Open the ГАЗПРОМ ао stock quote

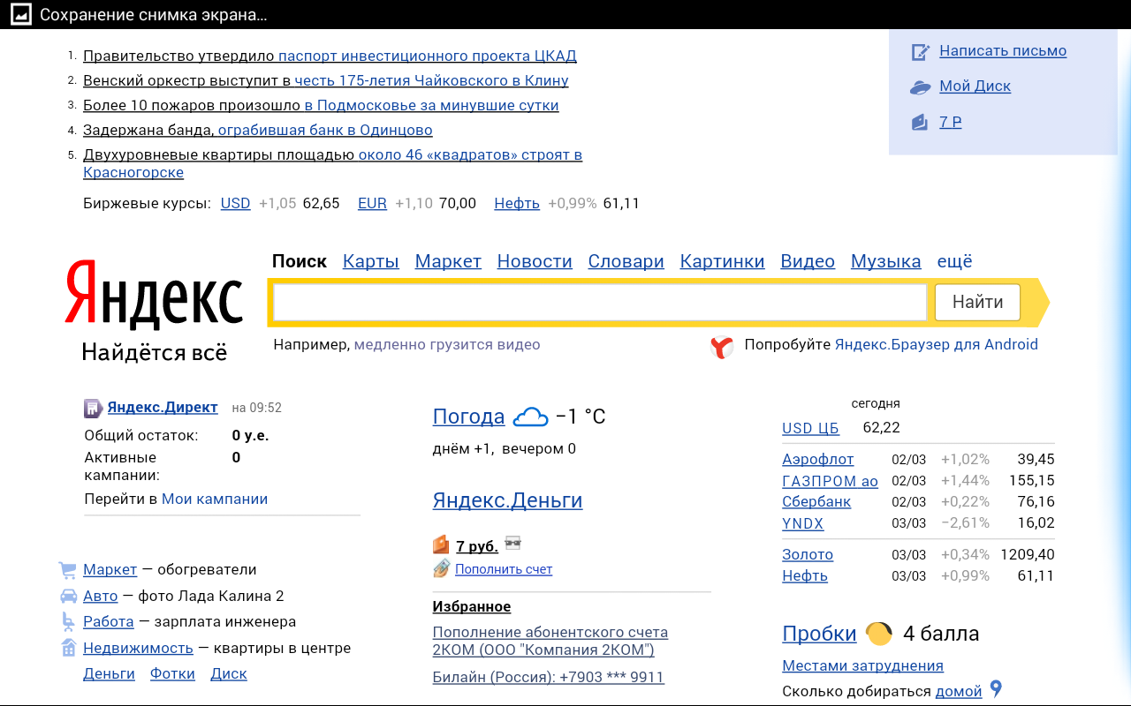[831, 481]
